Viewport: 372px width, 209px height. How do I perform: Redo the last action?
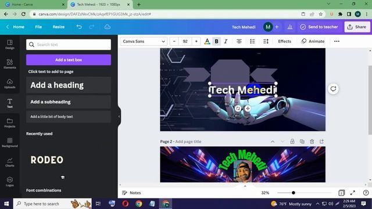pos(92,27)
